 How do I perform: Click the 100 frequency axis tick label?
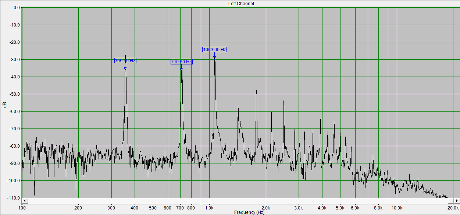[22, 208]
